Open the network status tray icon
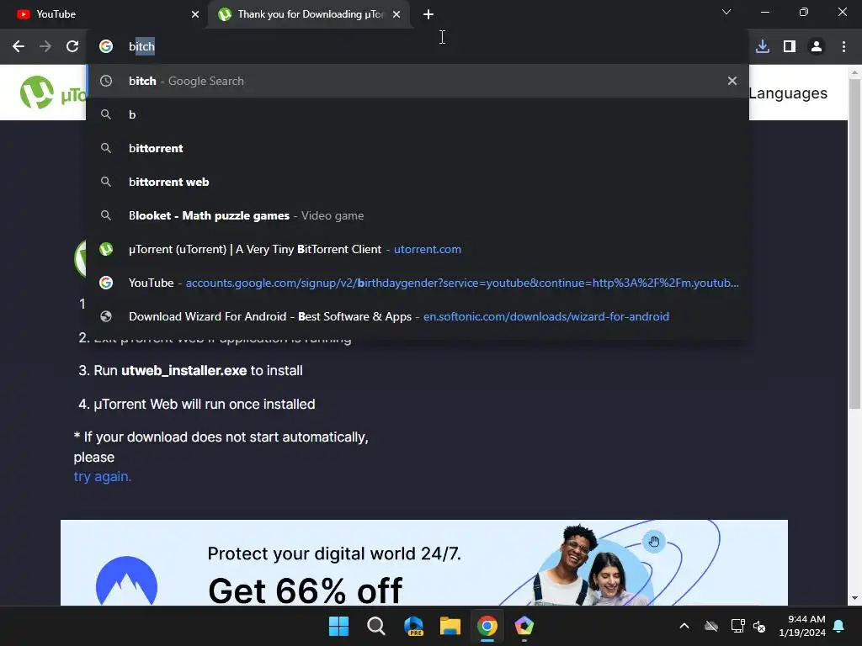 pyautogui.click(x=737, y=626)
